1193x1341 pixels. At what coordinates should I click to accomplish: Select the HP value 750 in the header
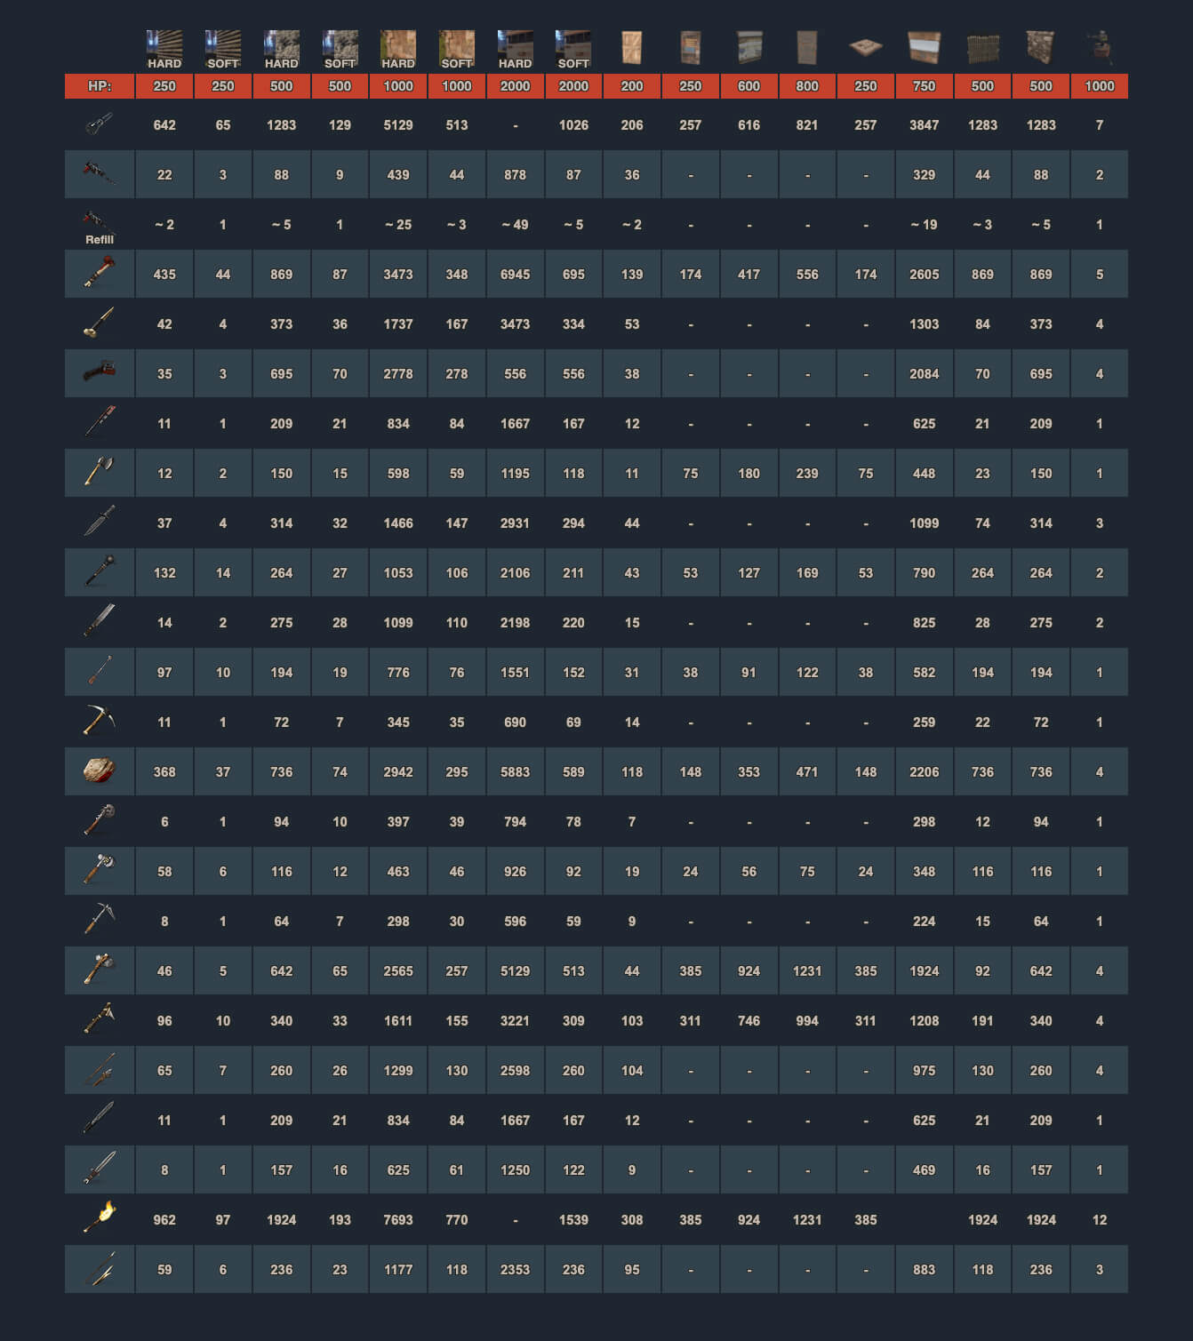(x=925, y=86)
